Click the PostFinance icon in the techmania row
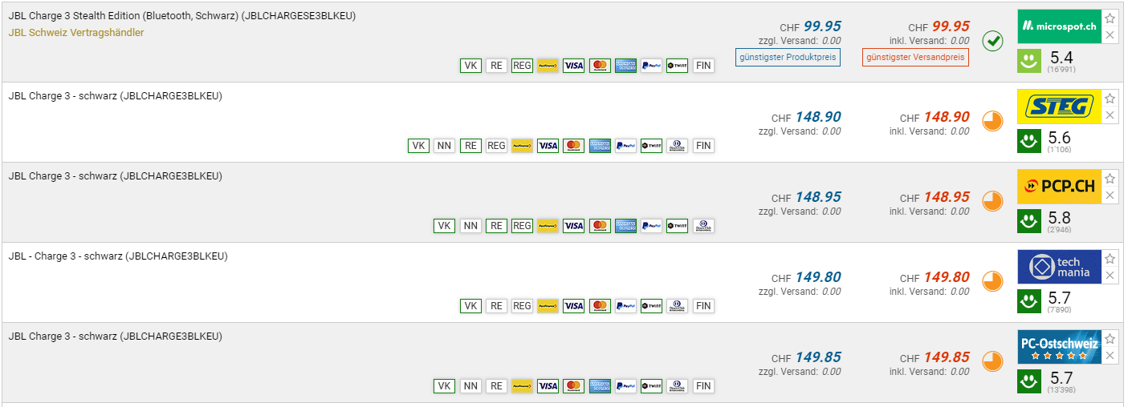Screen dimensions: 1128x407 [x=548, y=306]
